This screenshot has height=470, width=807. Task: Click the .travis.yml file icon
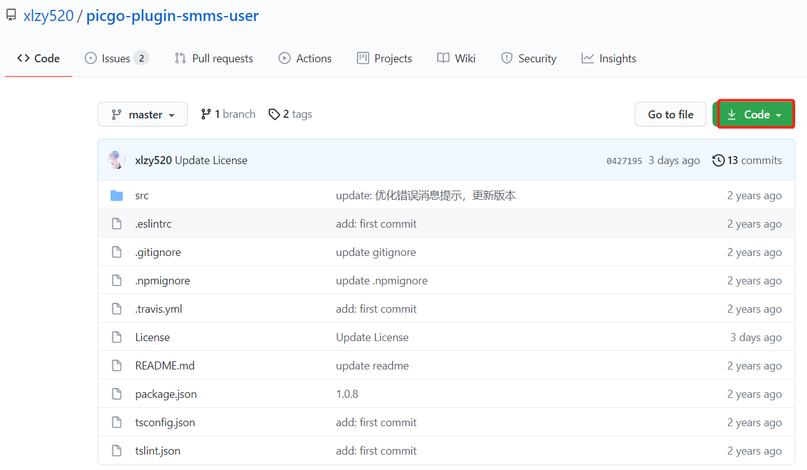117,309
